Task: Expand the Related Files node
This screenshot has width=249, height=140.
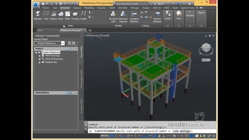Action: coord(40,62)
